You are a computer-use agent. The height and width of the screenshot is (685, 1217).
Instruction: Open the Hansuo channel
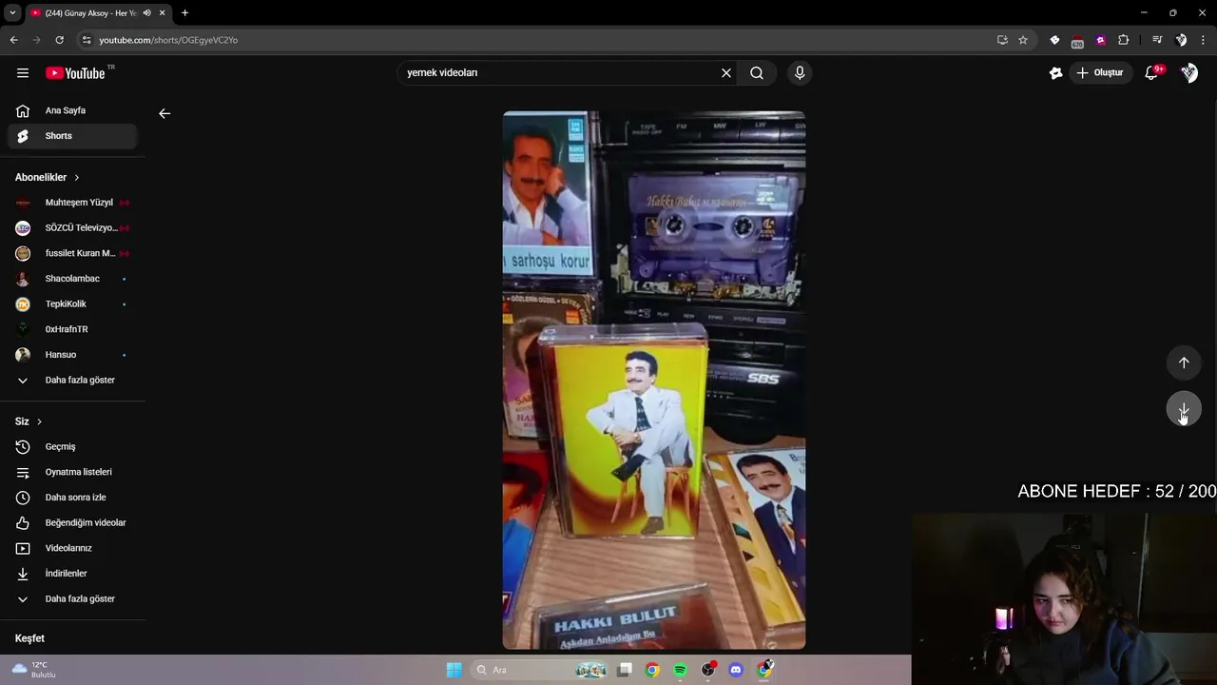coord(72,355)
